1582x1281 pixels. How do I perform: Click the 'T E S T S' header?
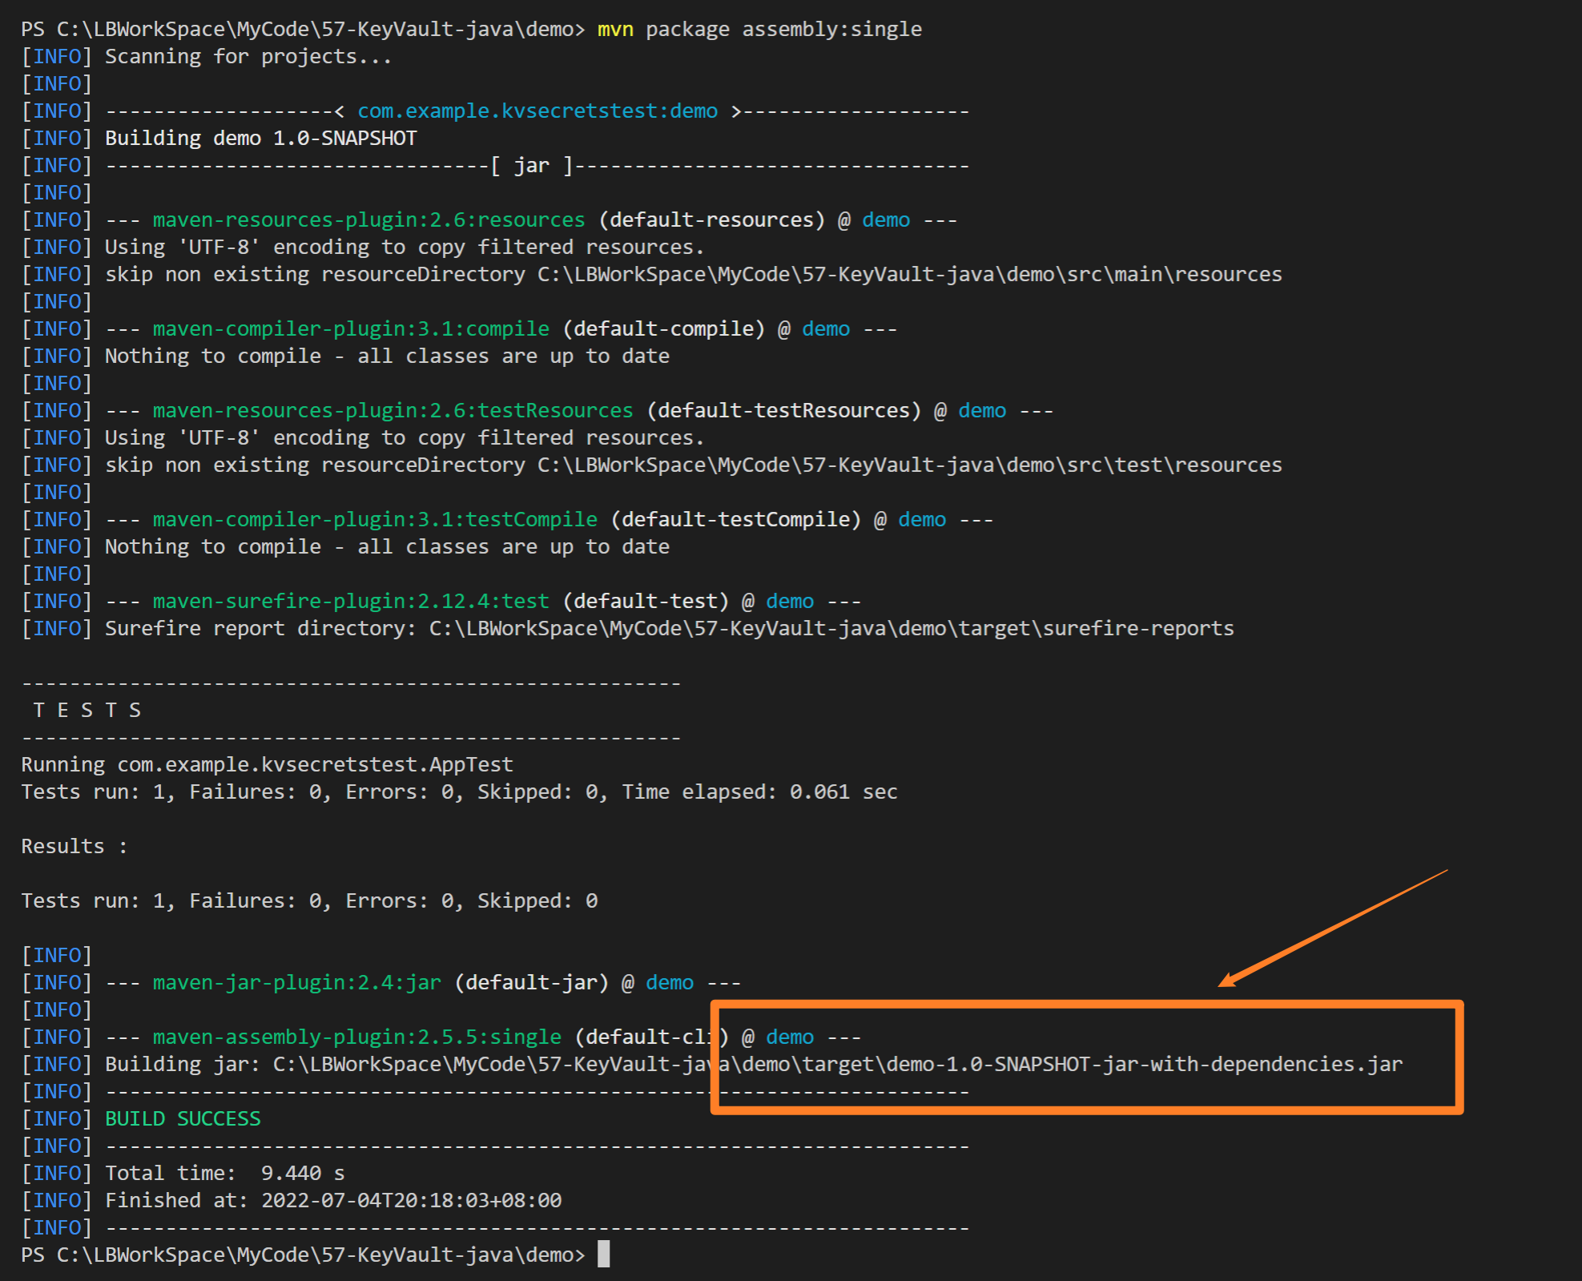[x=87, y=710]
